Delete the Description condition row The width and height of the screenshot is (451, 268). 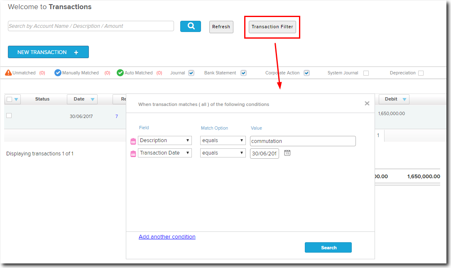pyautogui.click(x=133, y=141)
